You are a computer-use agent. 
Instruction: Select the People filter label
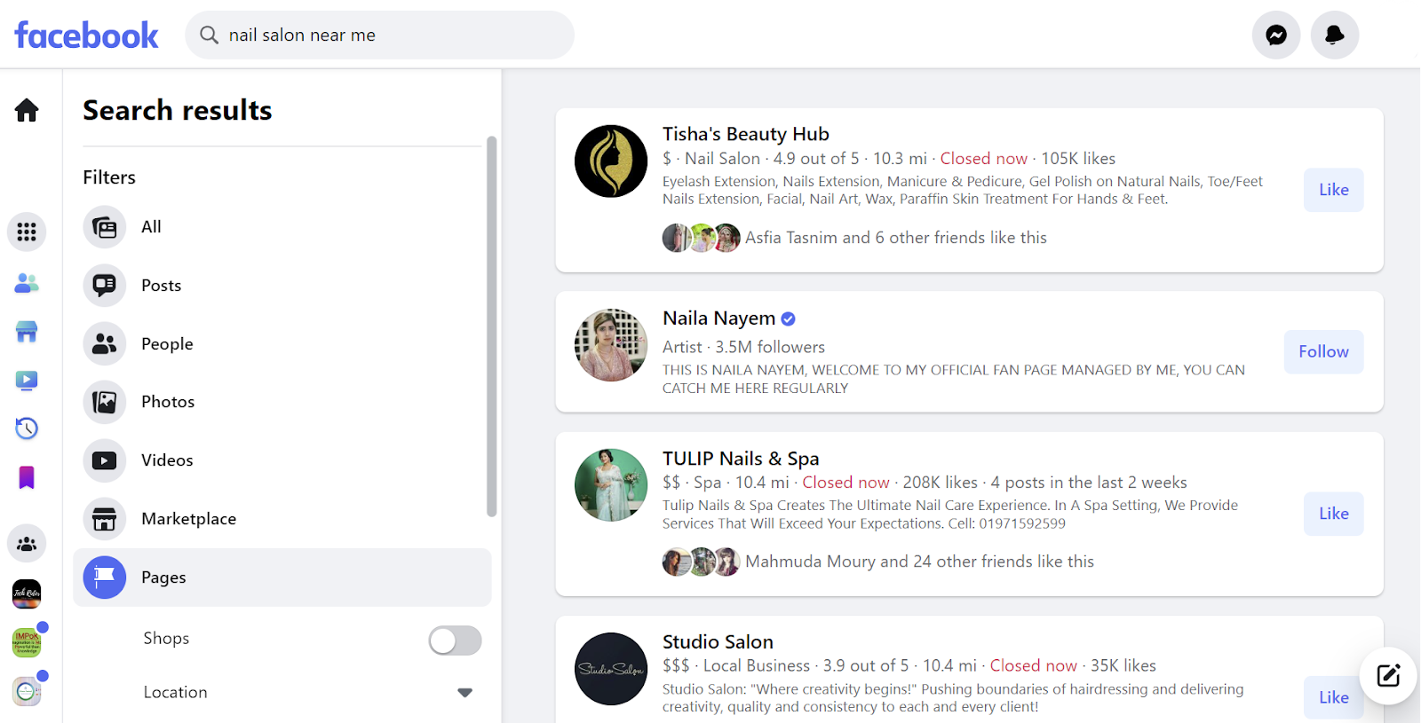(167, 344)
